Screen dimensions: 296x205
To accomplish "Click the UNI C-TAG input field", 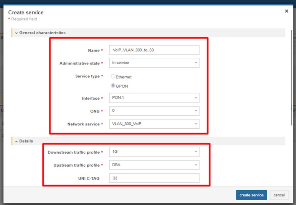I will coord(154,178).
